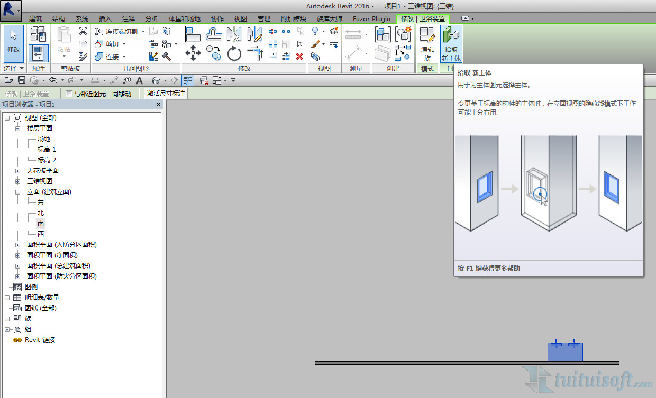Click the Edit Family (编辑族) button

click(x=427, y=44)
